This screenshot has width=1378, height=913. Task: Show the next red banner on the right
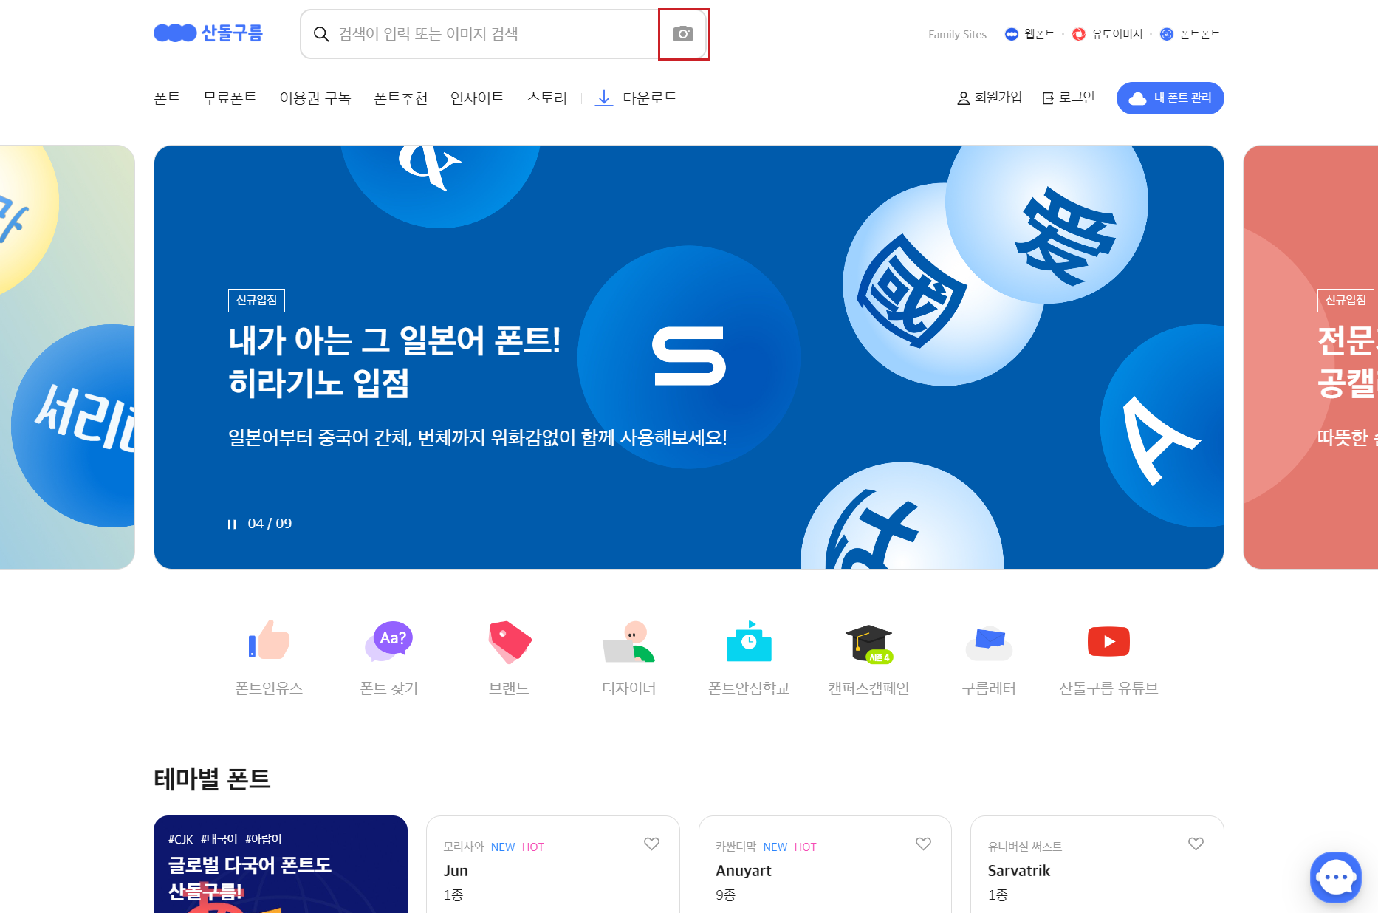tap(1311, 357)
